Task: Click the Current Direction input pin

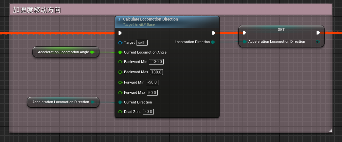Action: (120, 102)
